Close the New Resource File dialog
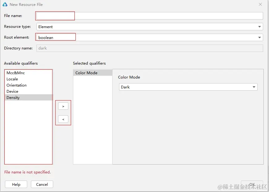 260,4
